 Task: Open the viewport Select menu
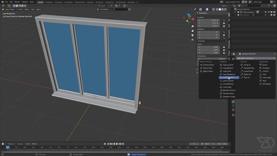click(x=27, y=10)
